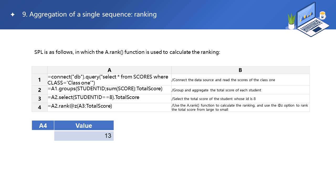Select the 'Connect the data source' comment cell
Viewport: 336px width, 189px height.
(x=240, y=80)
